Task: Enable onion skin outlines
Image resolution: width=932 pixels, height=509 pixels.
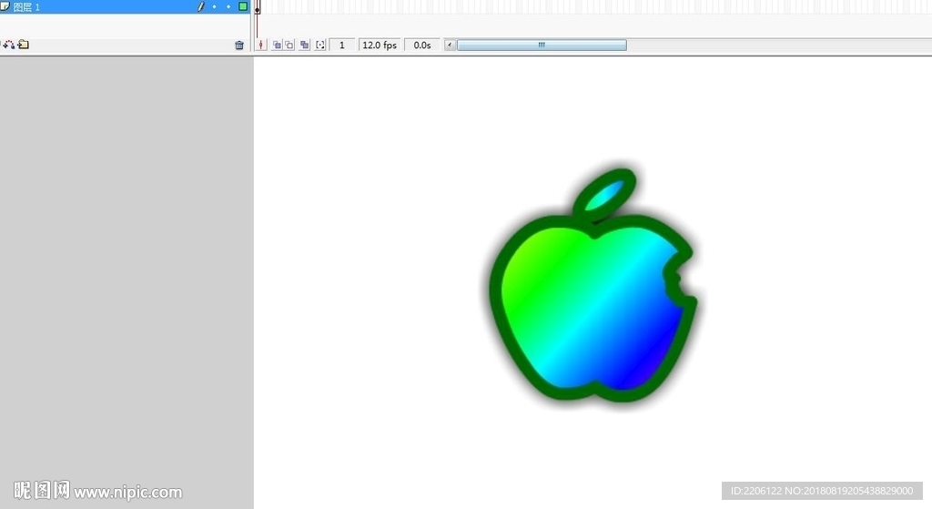Action: (x=289, y=46)
